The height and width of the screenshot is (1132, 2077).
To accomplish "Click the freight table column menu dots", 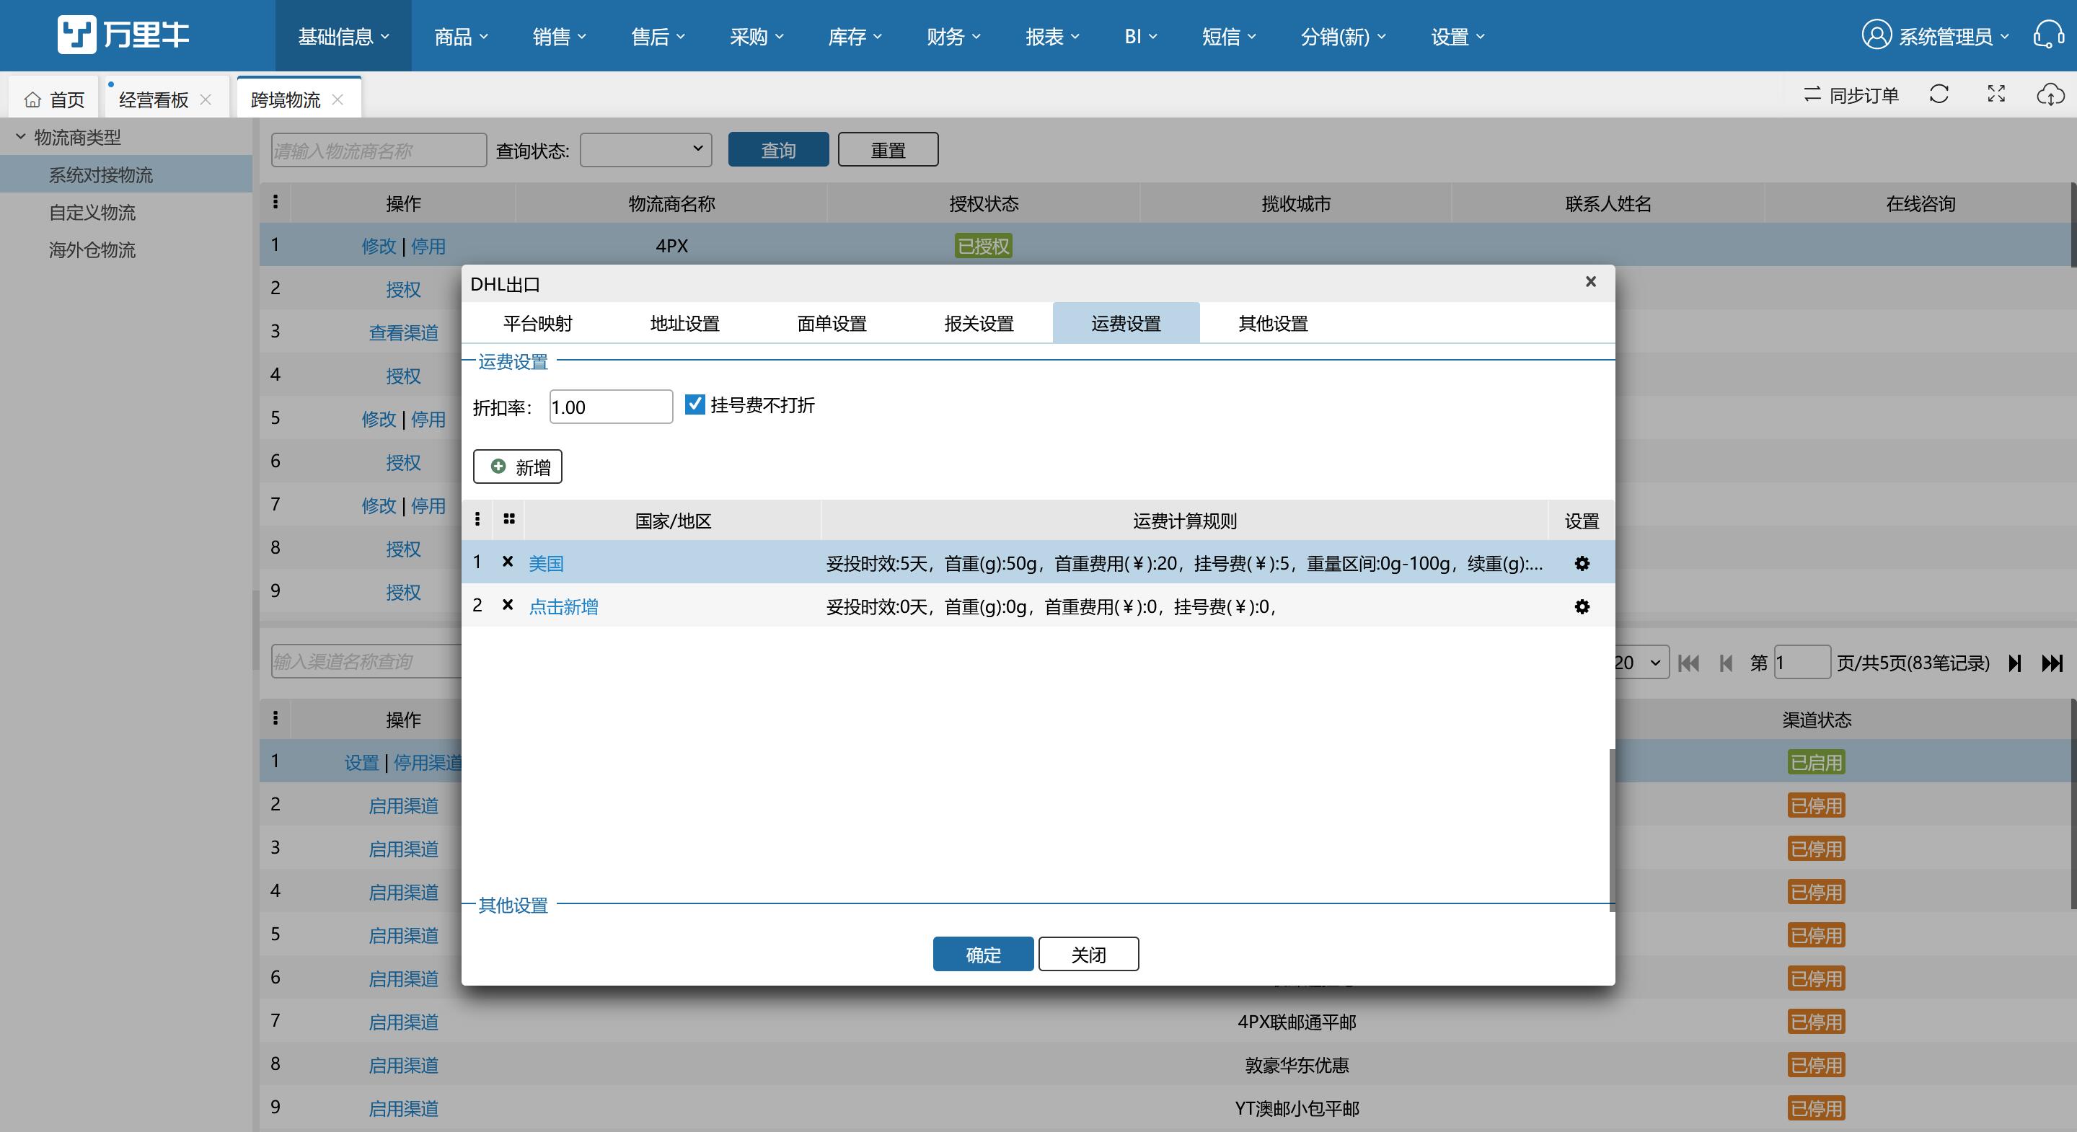I will click(477, 519).
